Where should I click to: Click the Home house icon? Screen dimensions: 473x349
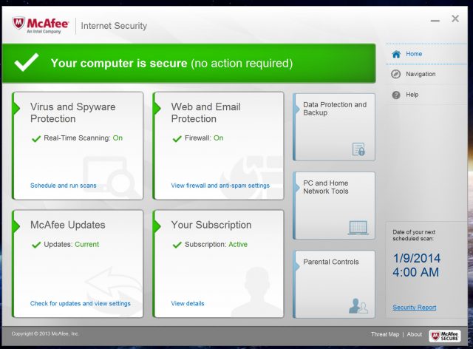pos(396,54)
